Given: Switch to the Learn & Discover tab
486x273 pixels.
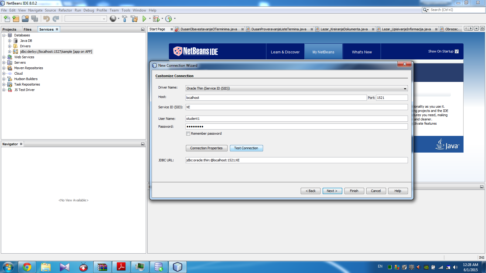Looking at the screenshot, I should pos(285,52).
